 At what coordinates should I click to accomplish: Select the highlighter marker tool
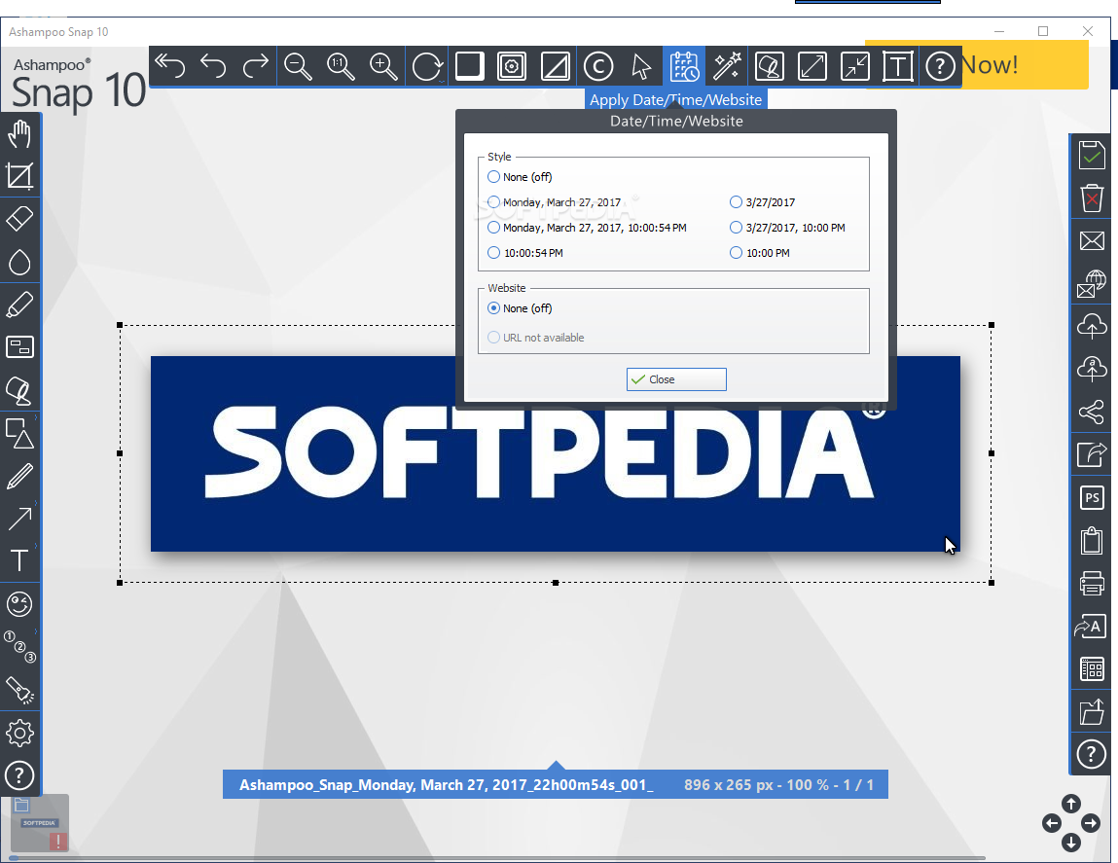coord(20,305)
